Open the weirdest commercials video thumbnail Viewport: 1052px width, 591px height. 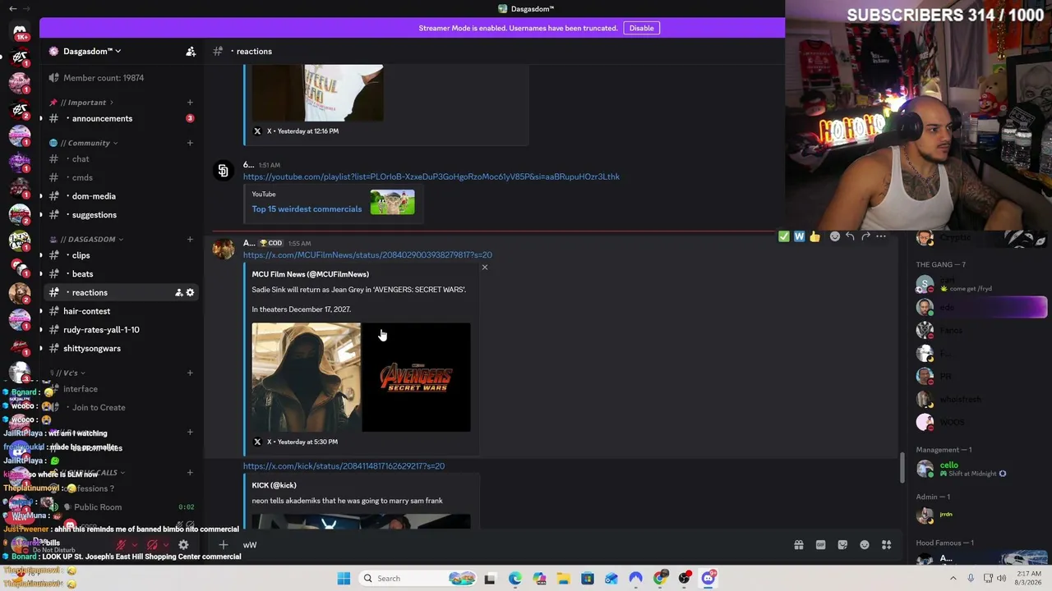[392, 202]
